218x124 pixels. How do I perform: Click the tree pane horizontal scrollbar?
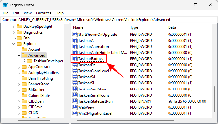tap(34, 120)
